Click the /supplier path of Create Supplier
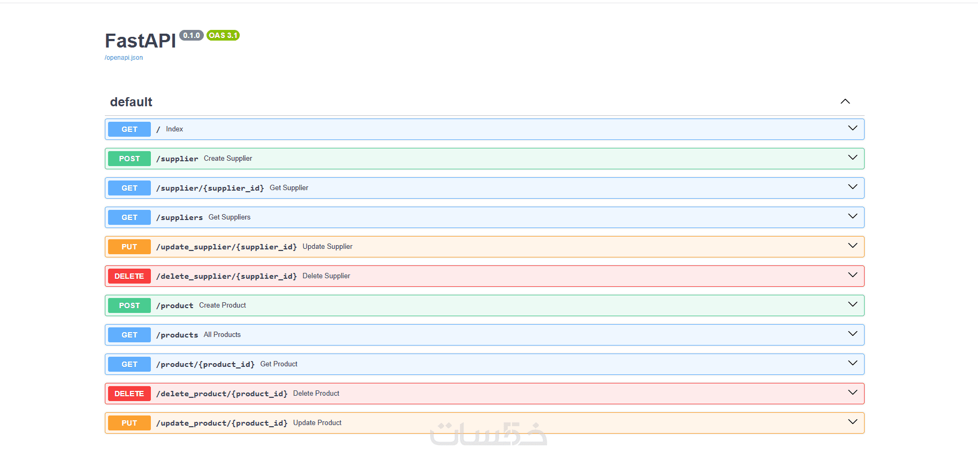Image resolution: width=978 pixels, height=455 pixels. tap(177, 159)
